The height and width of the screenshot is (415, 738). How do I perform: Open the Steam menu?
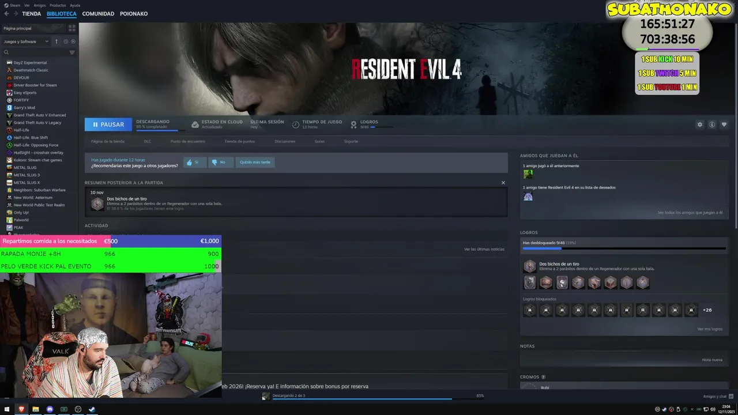13,5
